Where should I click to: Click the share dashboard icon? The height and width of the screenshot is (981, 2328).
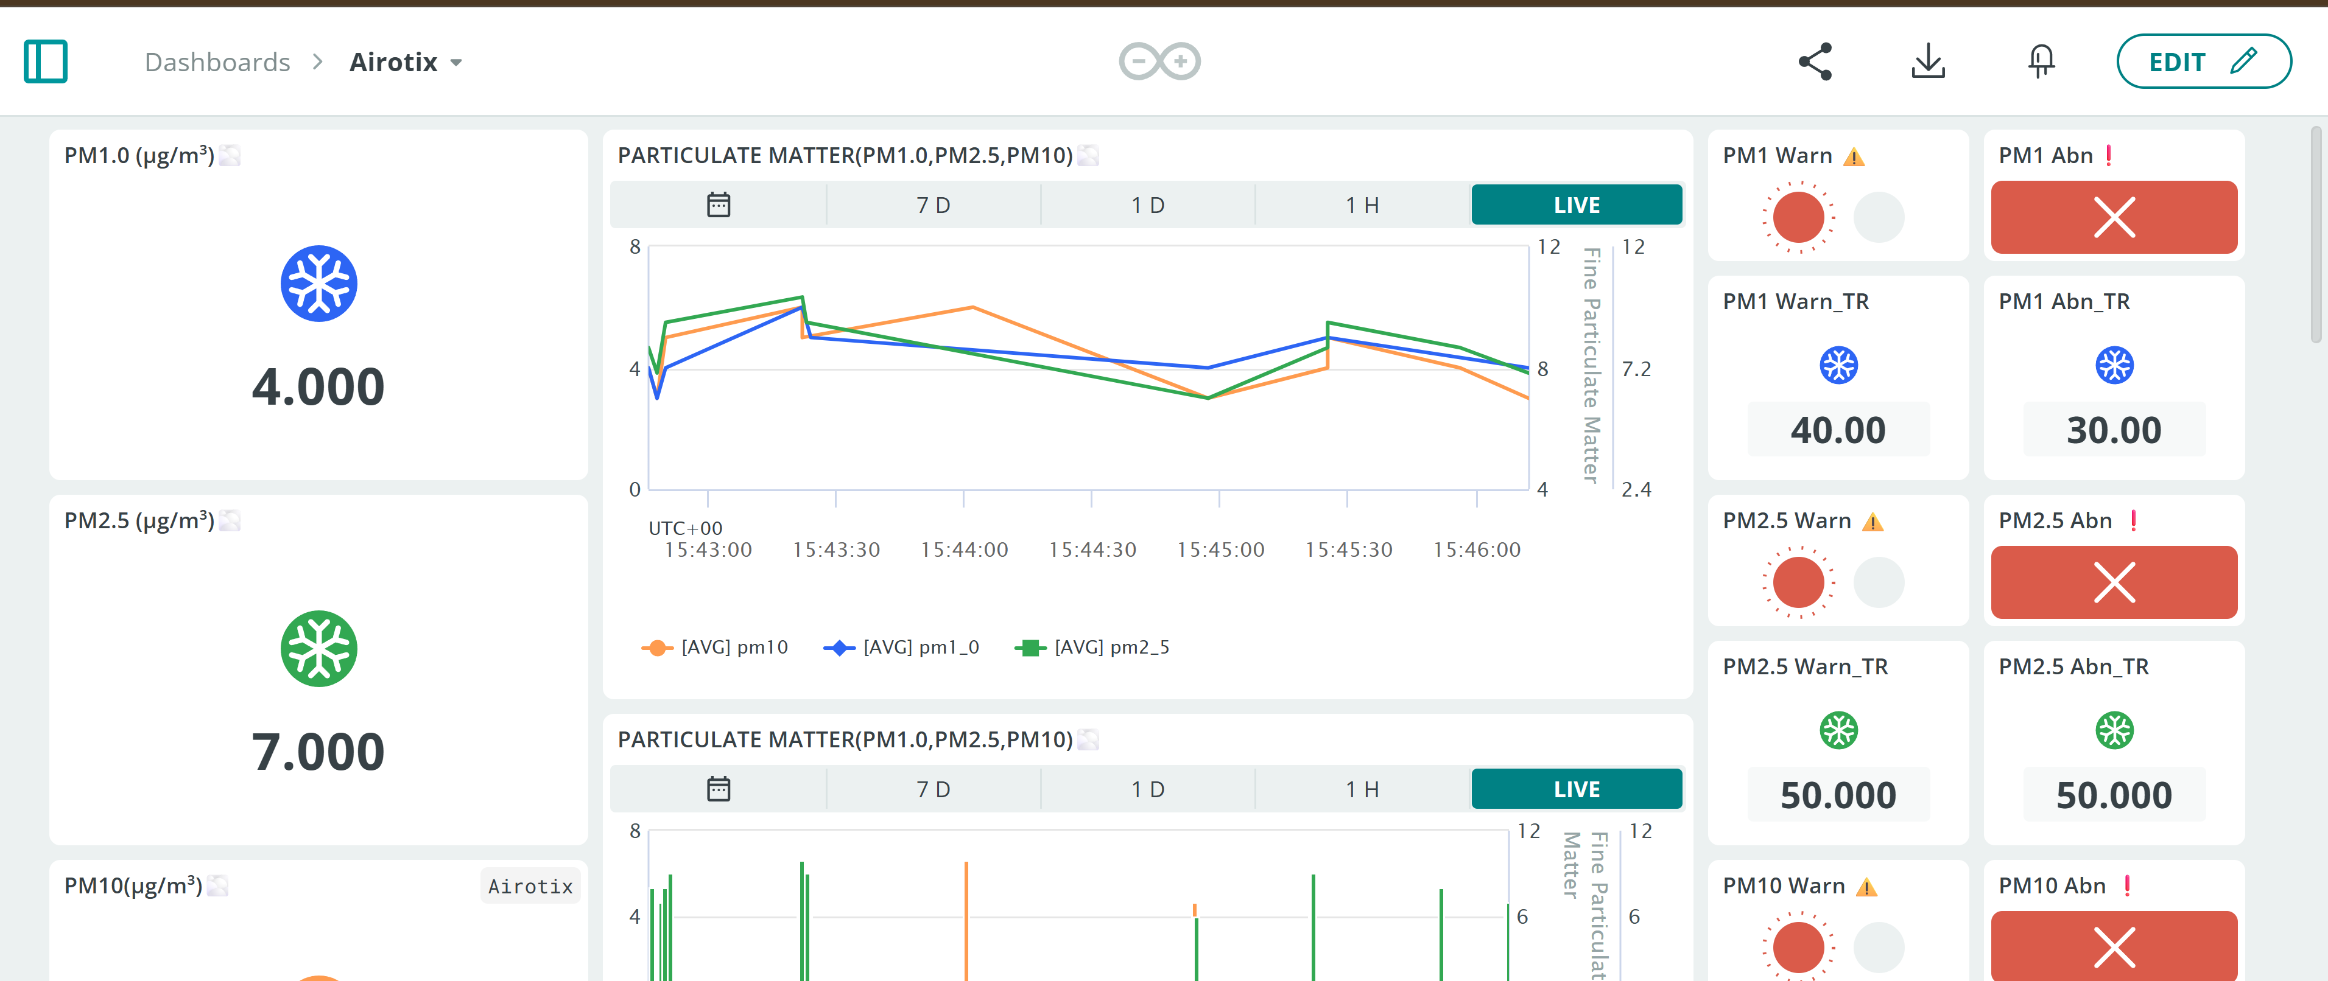point(1815,61)
